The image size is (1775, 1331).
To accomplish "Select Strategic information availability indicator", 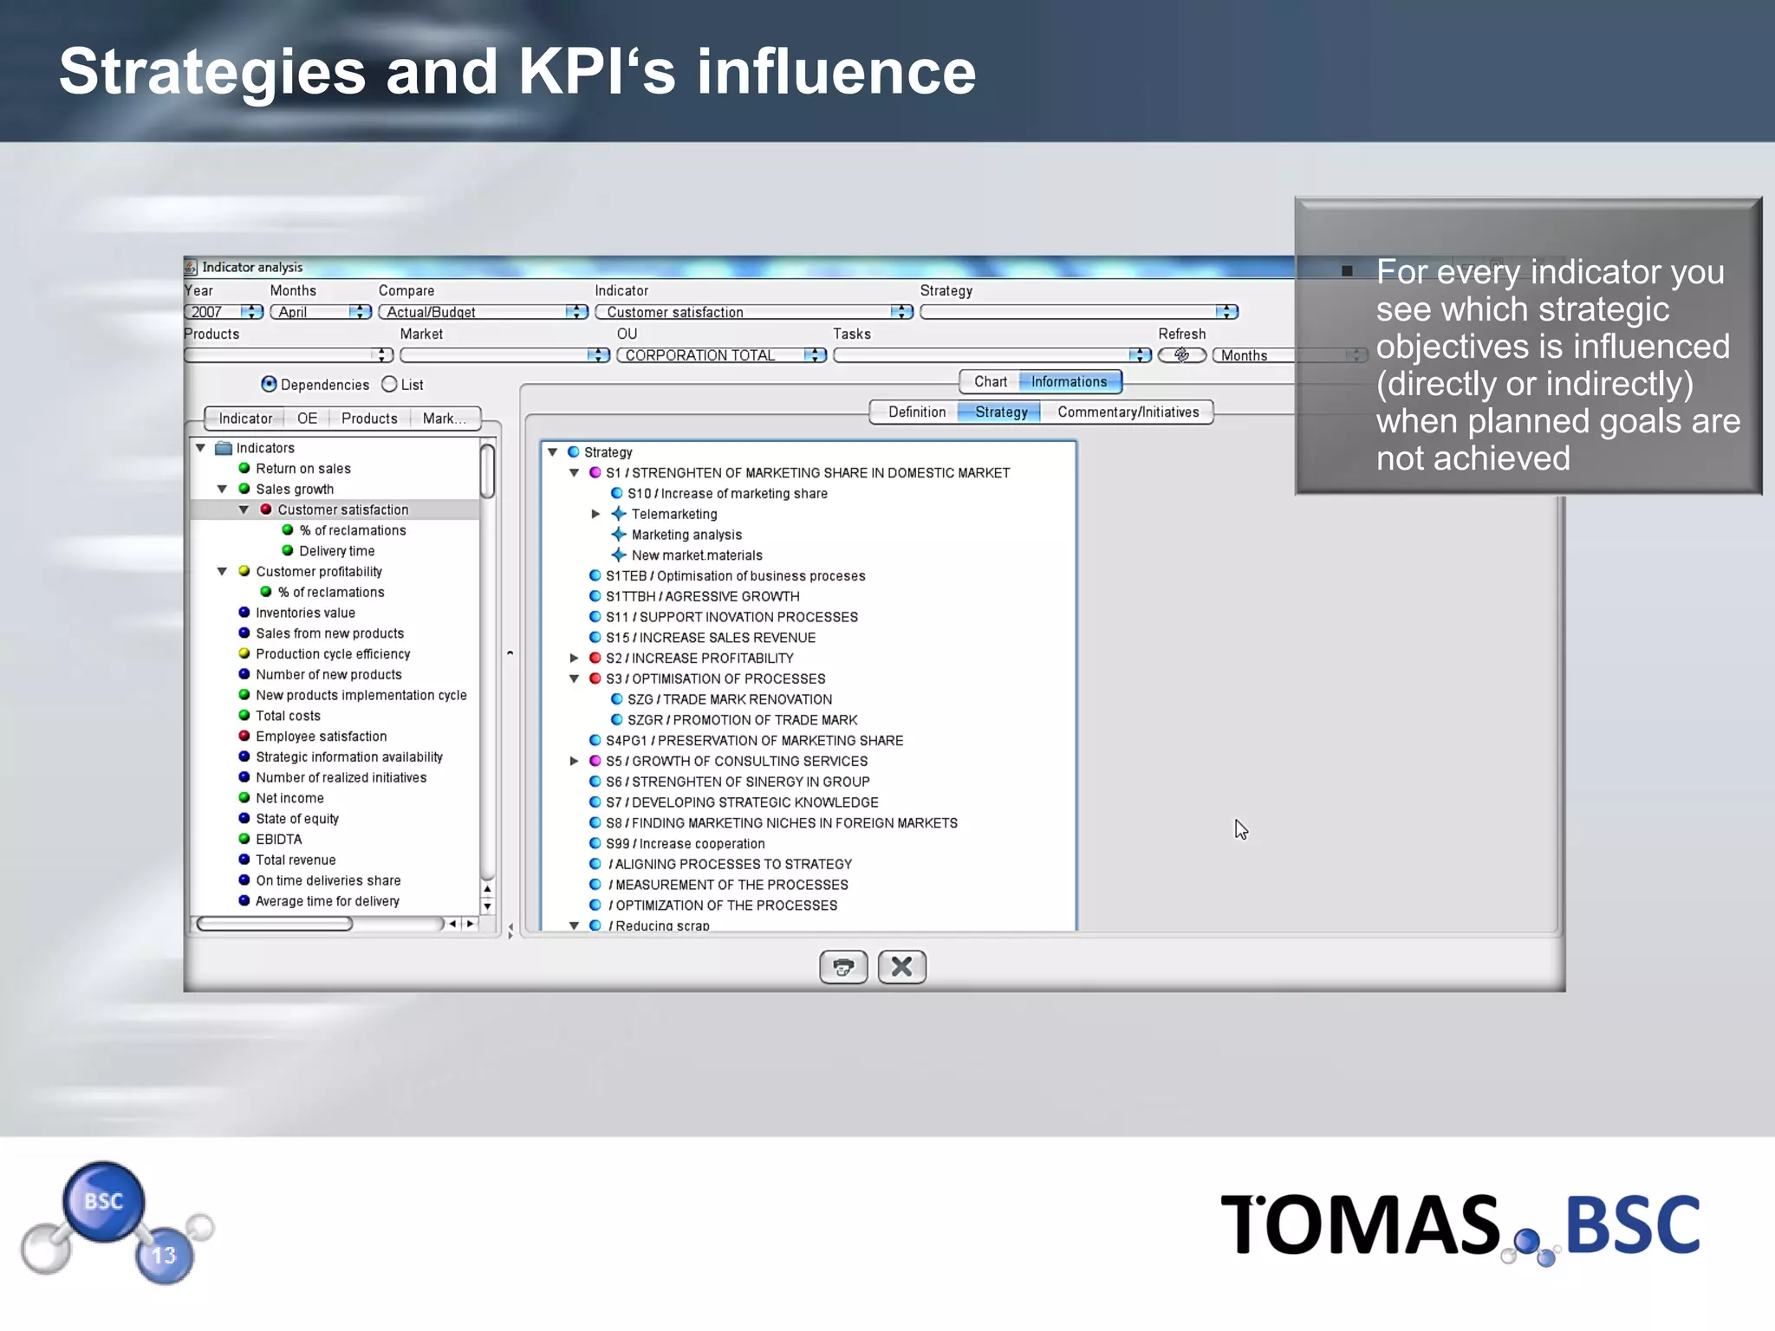I will [x=348, y=757].
